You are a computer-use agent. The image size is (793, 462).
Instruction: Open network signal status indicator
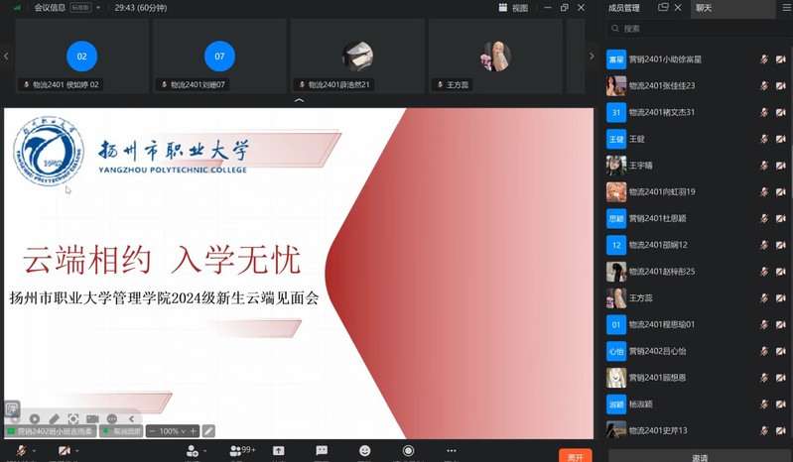pyautogui.click(x=17, y=8)
